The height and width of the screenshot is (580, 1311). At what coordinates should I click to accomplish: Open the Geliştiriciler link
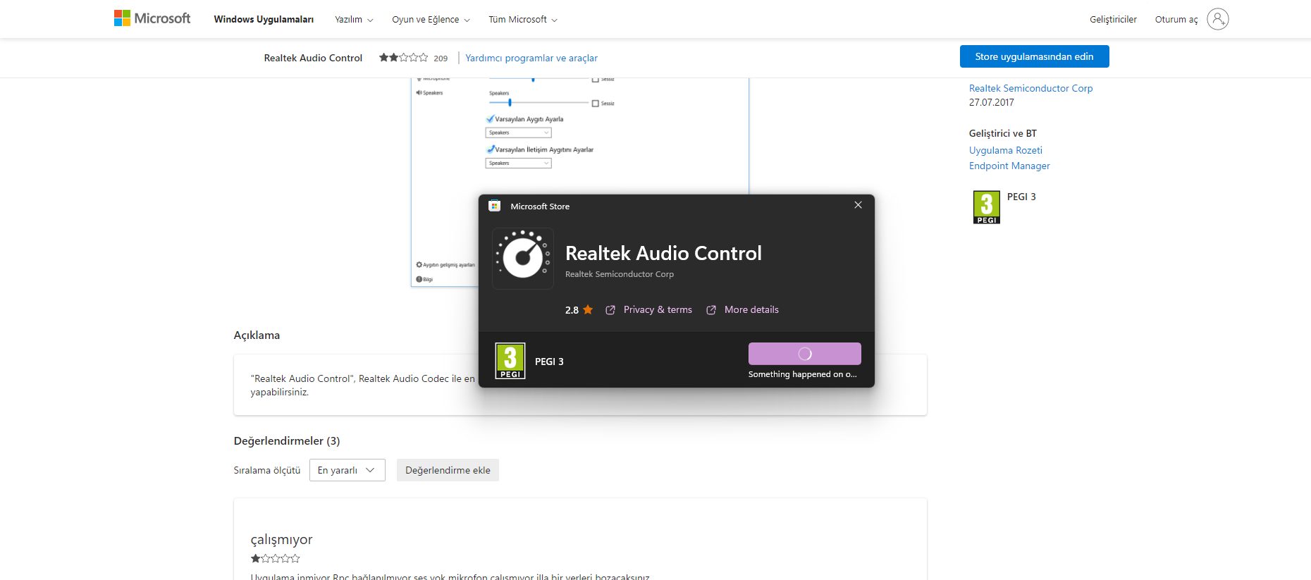click(1113, 20)
